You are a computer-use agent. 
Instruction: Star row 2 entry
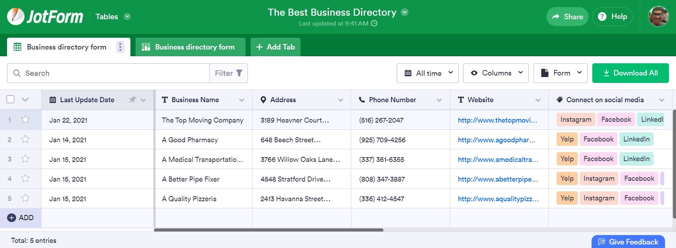(x=25, y=139)
